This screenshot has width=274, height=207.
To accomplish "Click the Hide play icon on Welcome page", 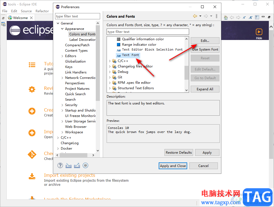I will point(259,32).
